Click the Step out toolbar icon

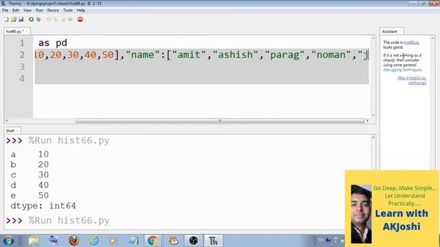[x=63, y=20]
